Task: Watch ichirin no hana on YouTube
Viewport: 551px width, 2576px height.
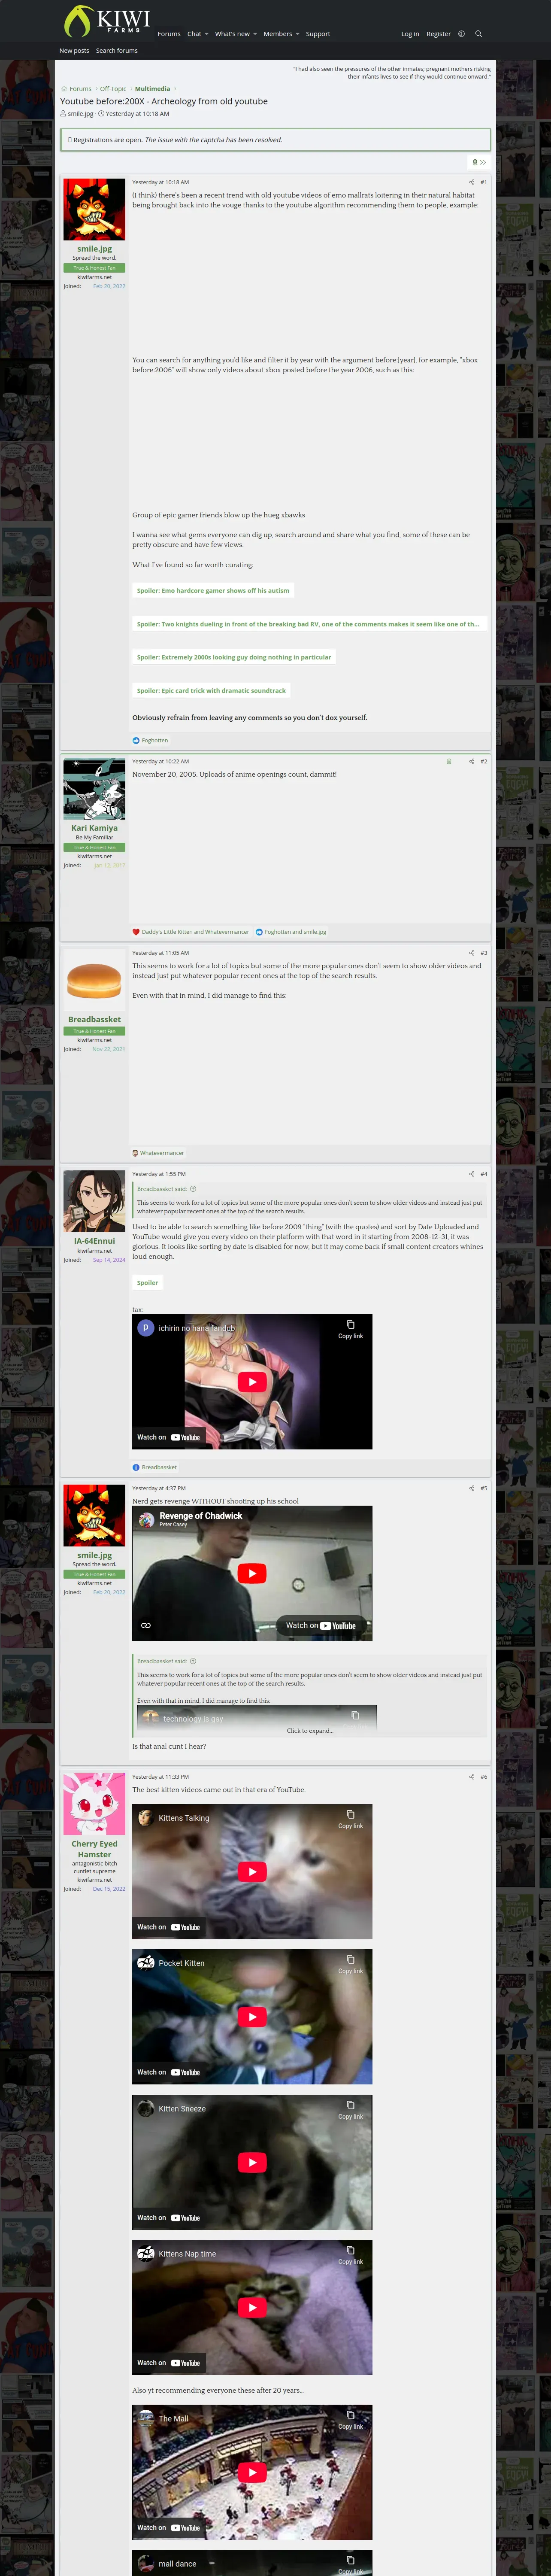Action: [169, 1437]
